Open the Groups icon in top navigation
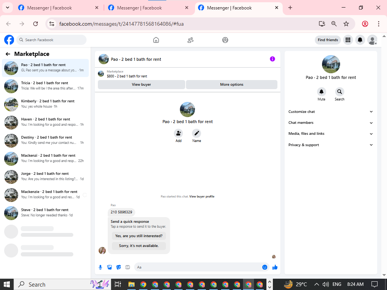This screenshot has height=290, width=387. click(225, 40)
